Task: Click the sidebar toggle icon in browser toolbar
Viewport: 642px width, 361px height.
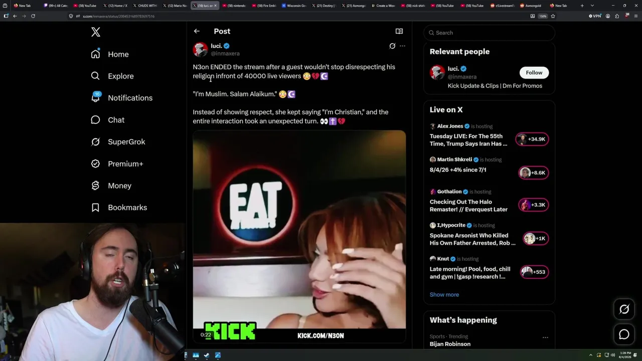Action: [6, 16]
